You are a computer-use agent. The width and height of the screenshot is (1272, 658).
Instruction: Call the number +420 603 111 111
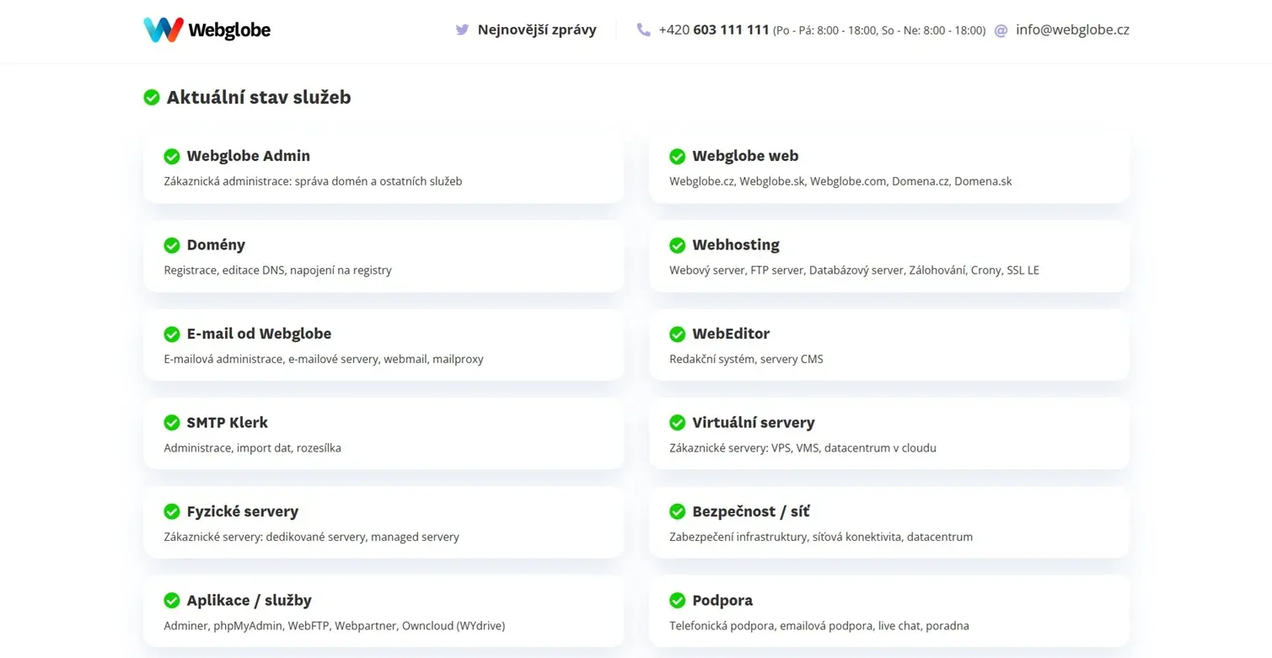click(x=714, y=29)
